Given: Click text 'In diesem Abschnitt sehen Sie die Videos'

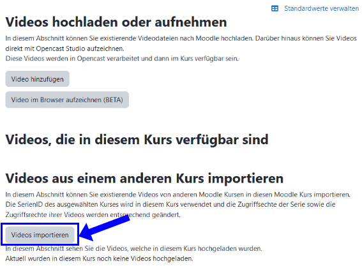Looking at the screenshot, I should (x=66, y=249).
